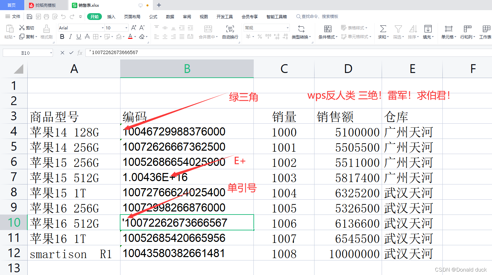The height and width of the screenshot is (275, 492).
Task: Click the cell Borders grid icon
Action: [x=95, y=36]
